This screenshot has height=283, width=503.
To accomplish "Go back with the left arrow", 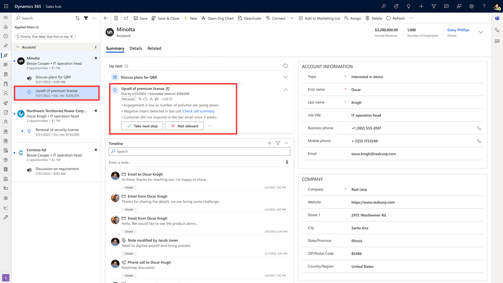I will (106, 18).
